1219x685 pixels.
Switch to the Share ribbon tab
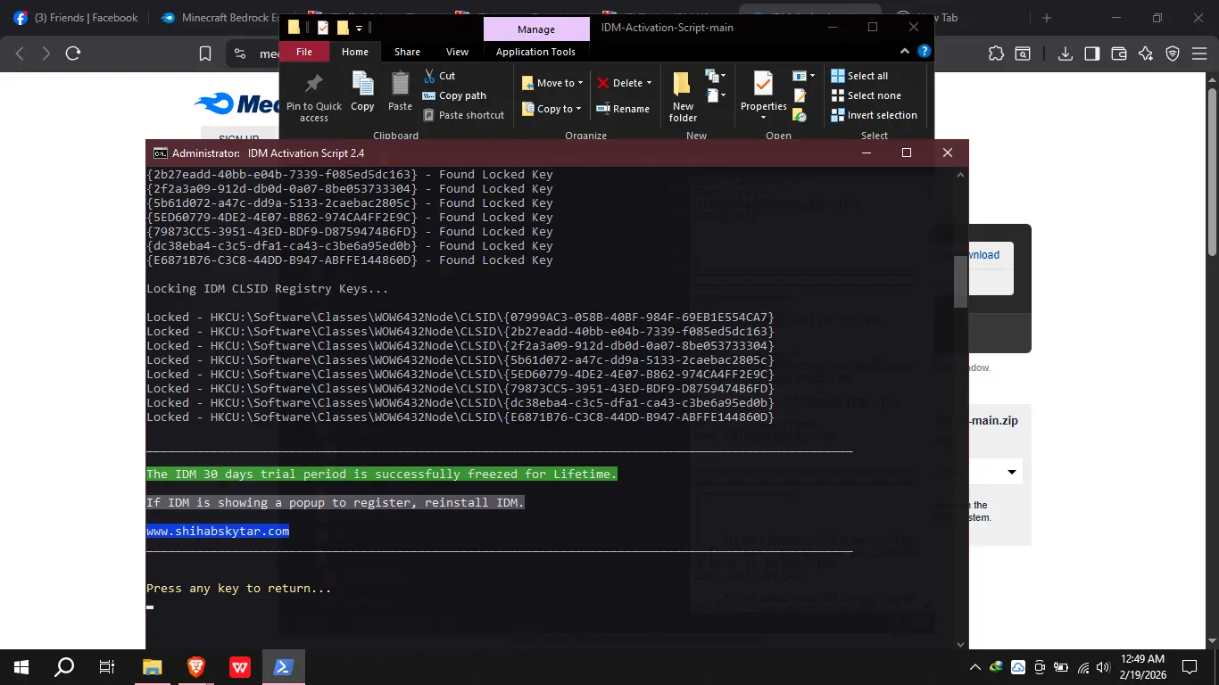coord(407,52)
